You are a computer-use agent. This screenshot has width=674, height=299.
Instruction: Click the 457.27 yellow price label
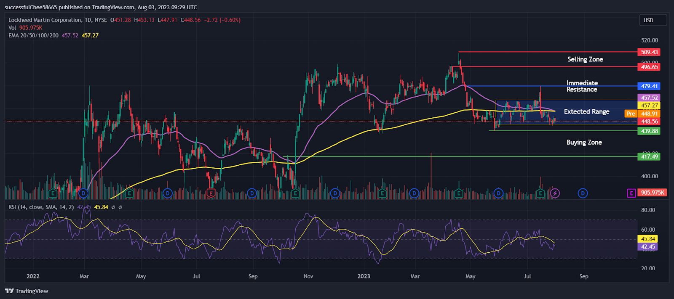649,106
